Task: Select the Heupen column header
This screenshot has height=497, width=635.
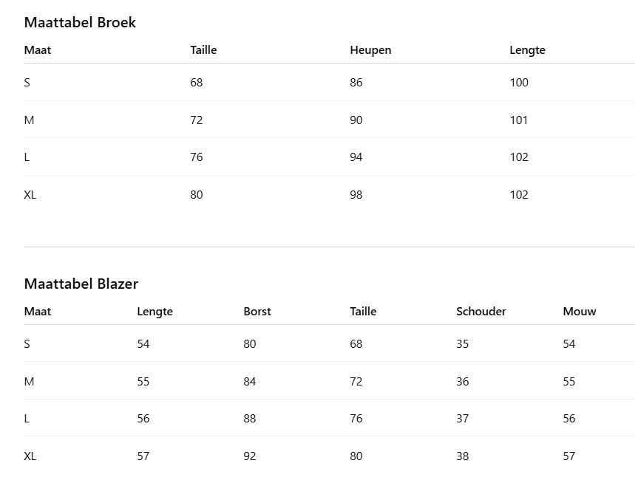Action: pos(370,50)
